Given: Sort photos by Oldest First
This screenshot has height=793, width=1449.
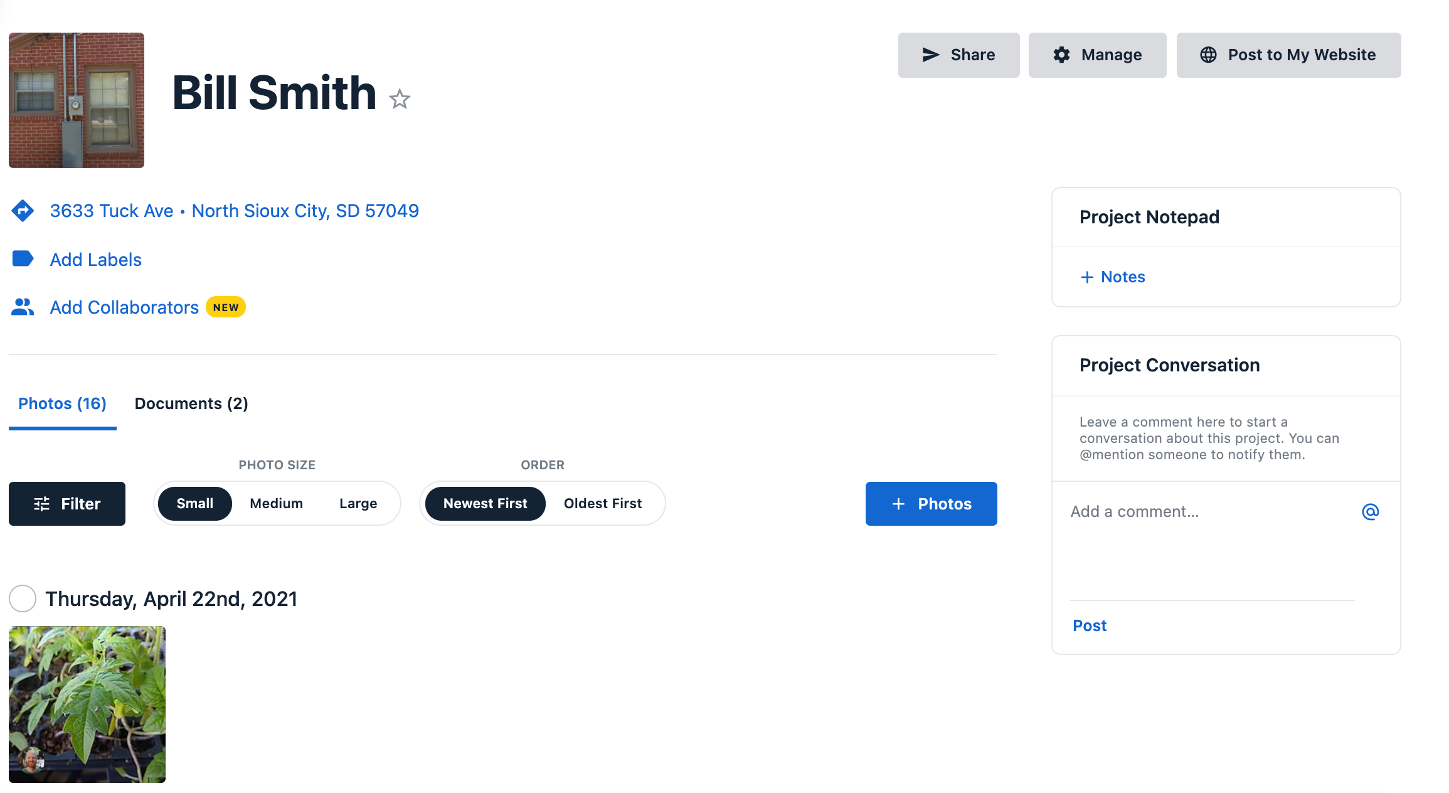Looking at the screenshot, I should [602, 504].
